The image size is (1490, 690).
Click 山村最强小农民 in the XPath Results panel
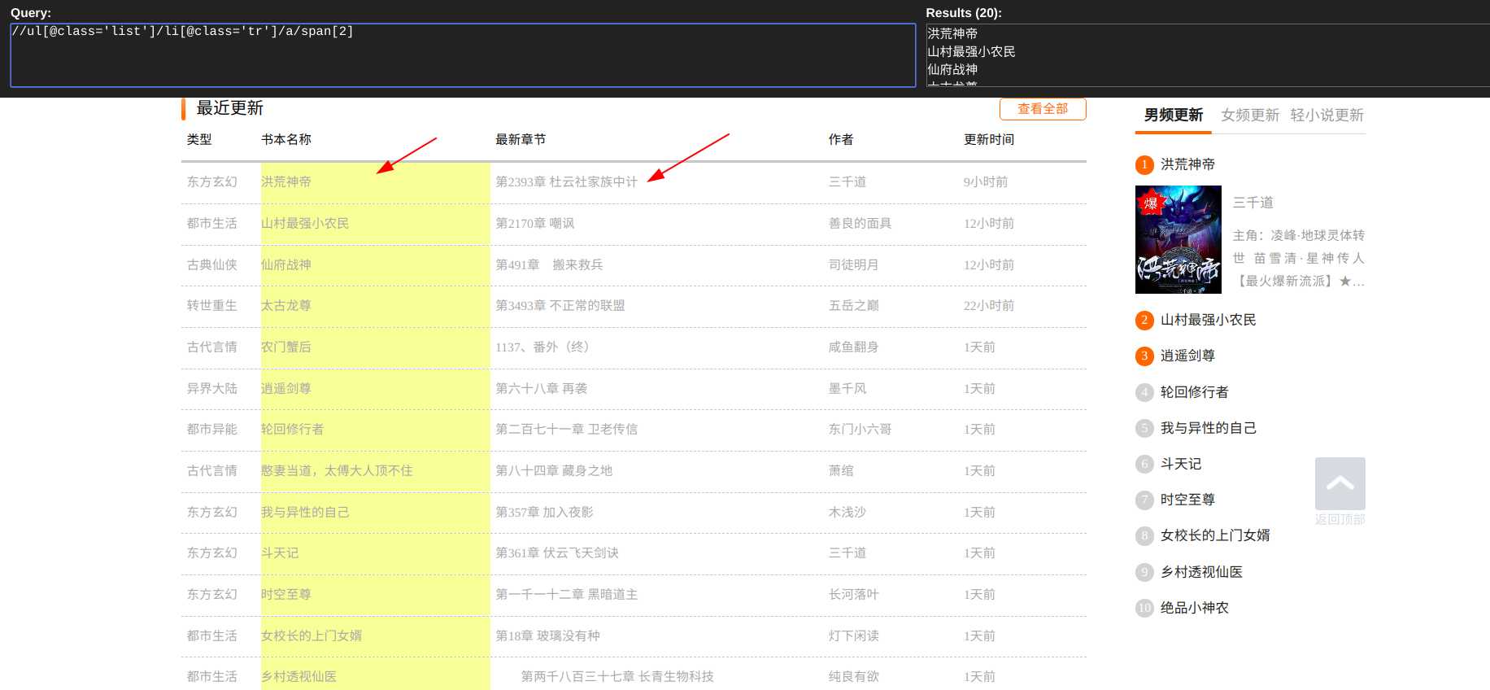pos(971,51)
